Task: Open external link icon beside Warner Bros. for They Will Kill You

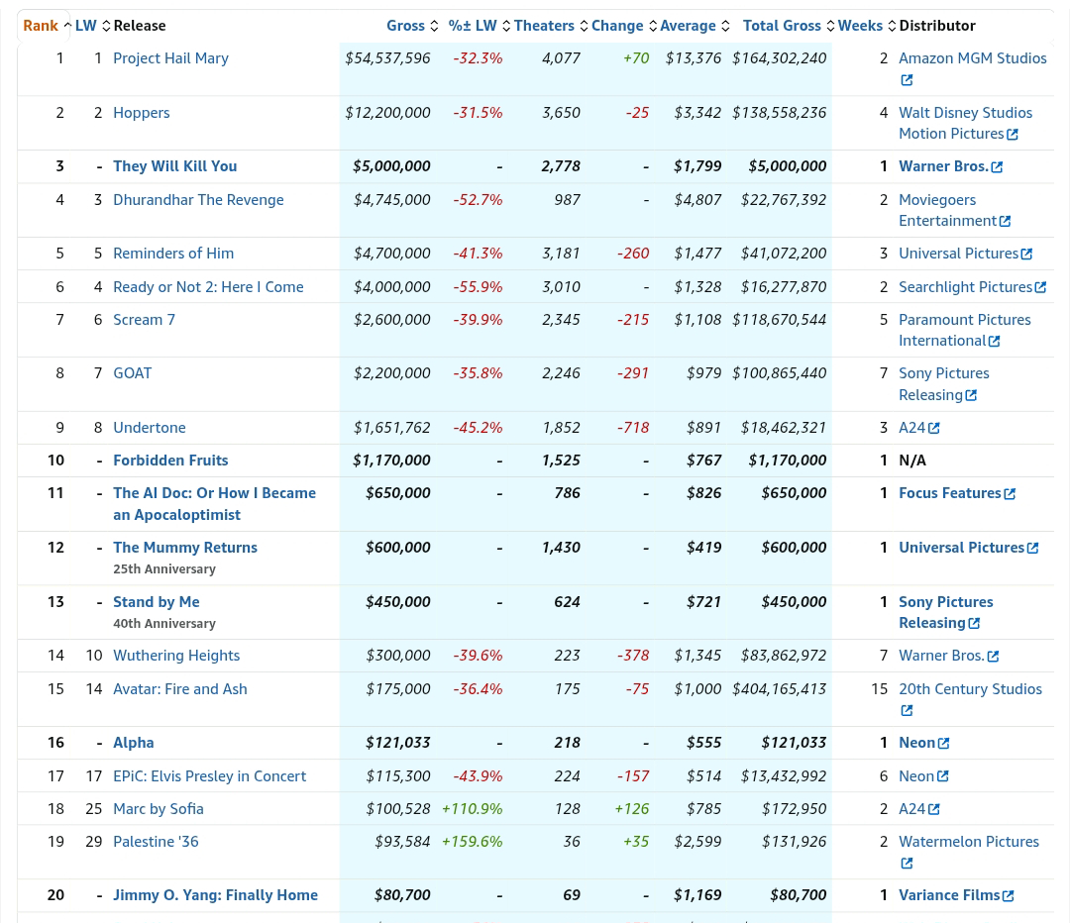Action: 997,167
